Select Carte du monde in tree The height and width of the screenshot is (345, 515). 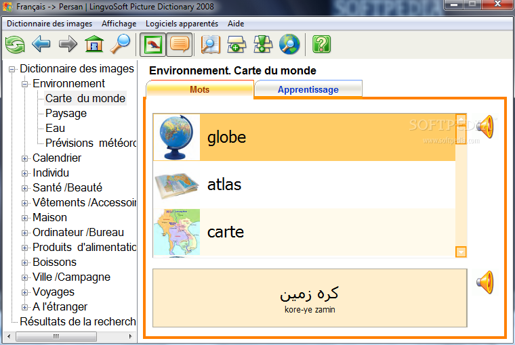pos(85,98)
